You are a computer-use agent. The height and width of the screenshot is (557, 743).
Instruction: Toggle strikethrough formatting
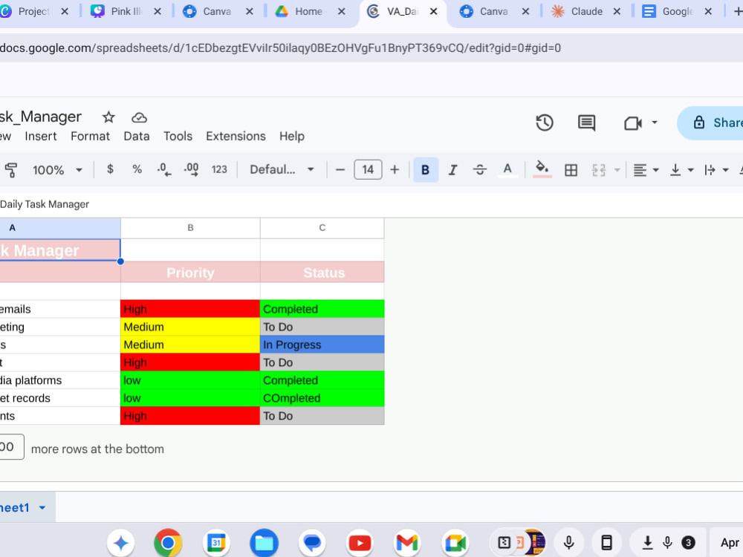point(479,169)
